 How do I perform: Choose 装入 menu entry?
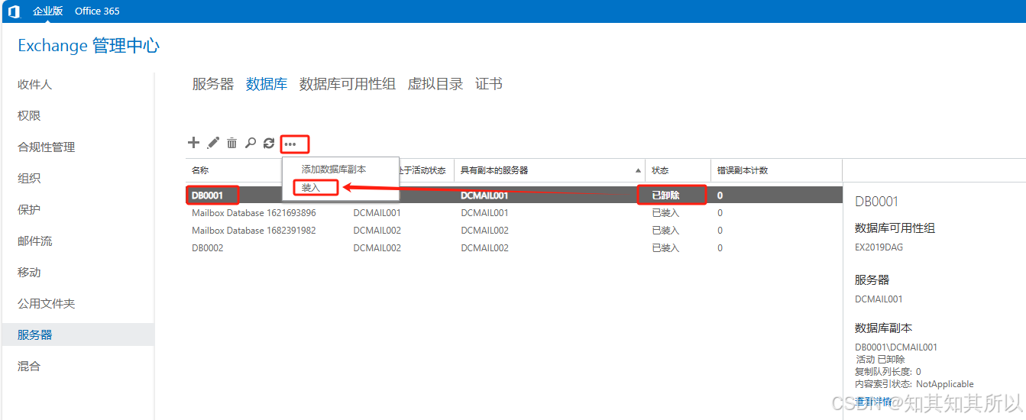[x=311, y=187]
